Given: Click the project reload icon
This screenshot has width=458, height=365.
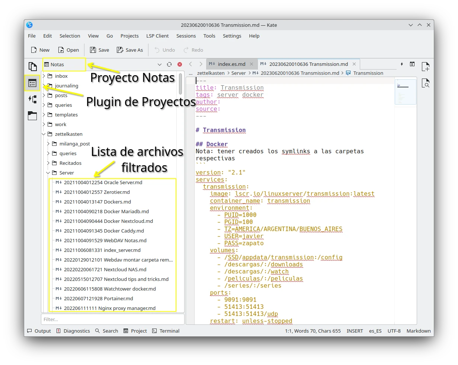Looking at the screenshot, I should (x=169, y=64).
